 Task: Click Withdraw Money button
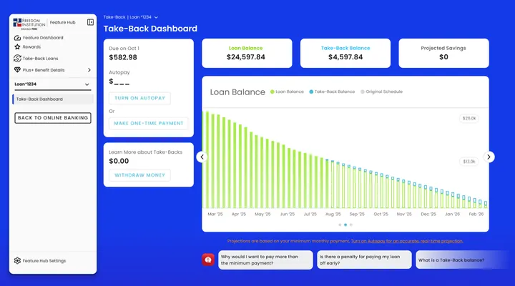tap(140, 175)
